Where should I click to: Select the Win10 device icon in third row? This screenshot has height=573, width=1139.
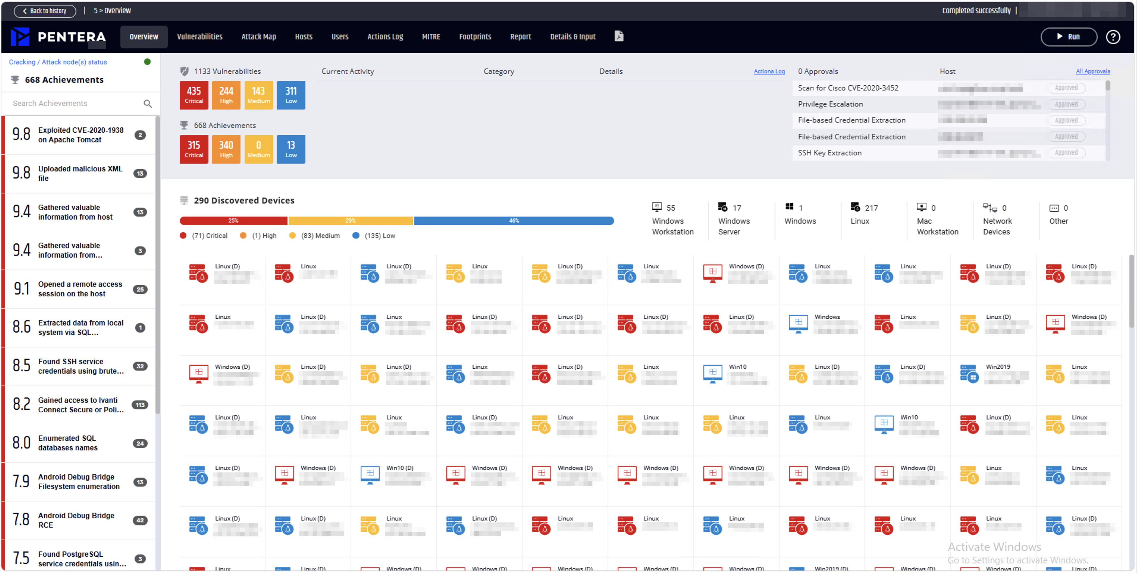[x=712, y=374]
